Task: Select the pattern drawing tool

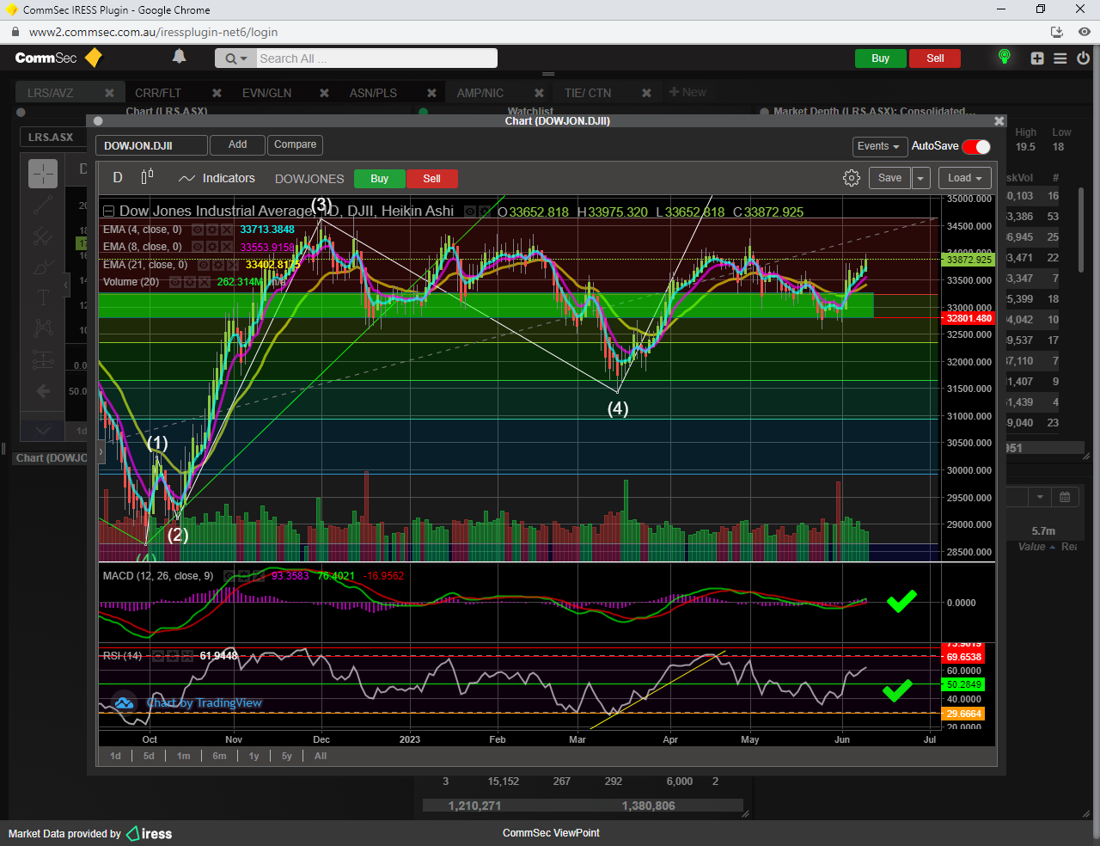Action: [43, 328]
